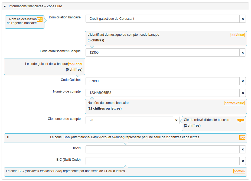The width and height of the screenshot is (251, 181).
Task: Click the 'IBAN' field label
Action: pyautogui.click(x=77, y=148)
